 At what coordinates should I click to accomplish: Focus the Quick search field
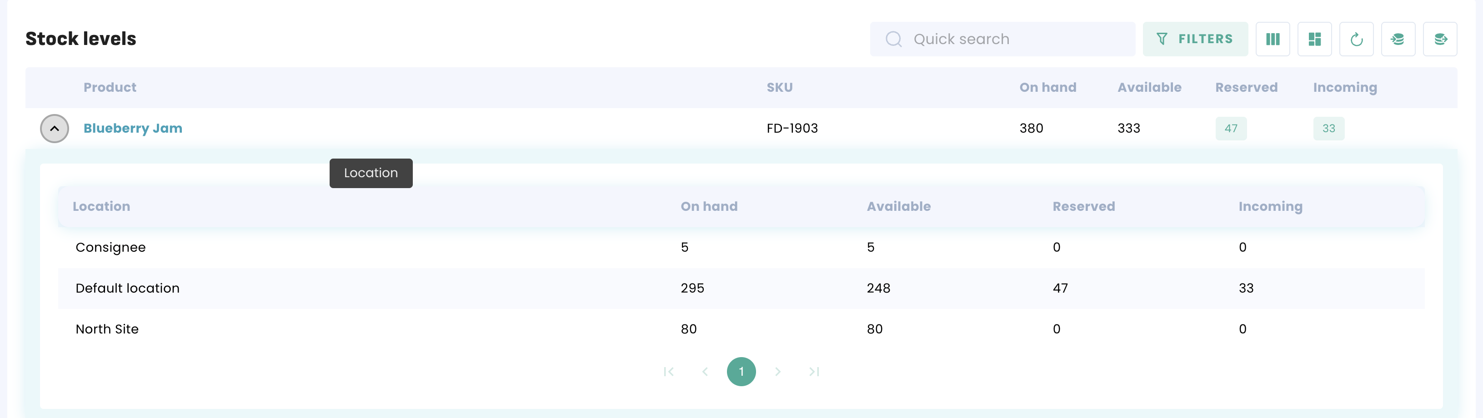tap(1002, 39)
